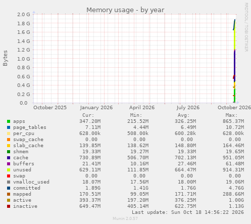Click the buffers purple legend swatch
The image size is (251, 224).
(9, 164)
